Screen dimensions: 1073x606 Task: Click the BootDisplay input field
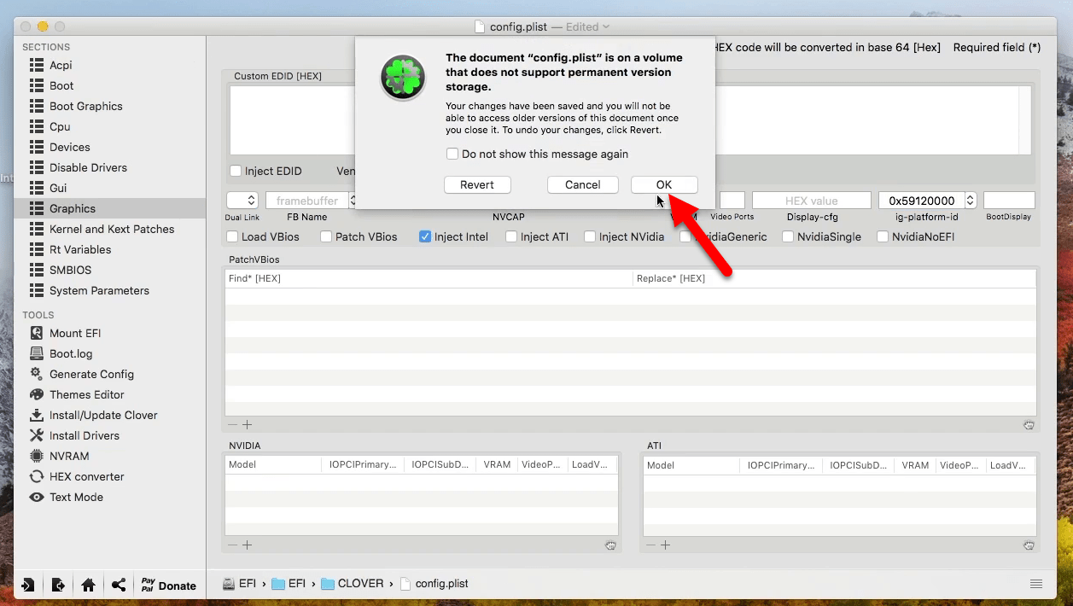click(1009, 201)
